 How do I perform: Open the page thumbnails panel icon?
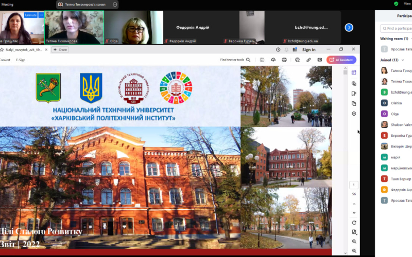click(354, 104)
